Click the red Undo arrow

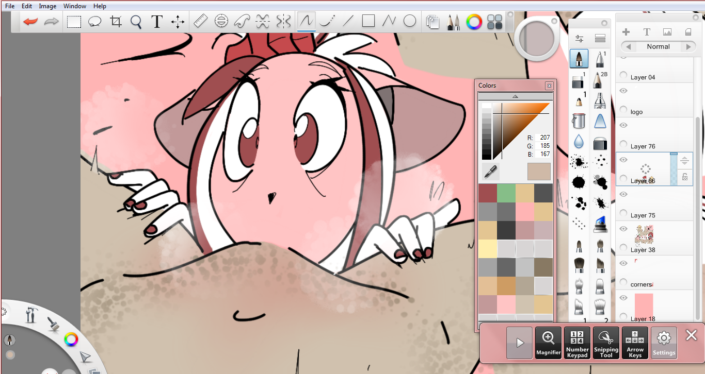30,22
